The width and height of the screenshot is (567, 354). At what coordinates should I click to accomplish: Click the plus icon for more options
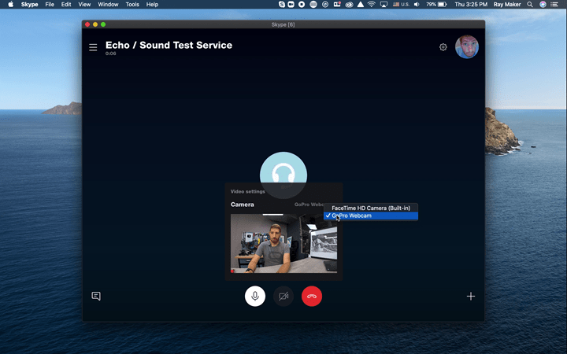click(470, 297)
